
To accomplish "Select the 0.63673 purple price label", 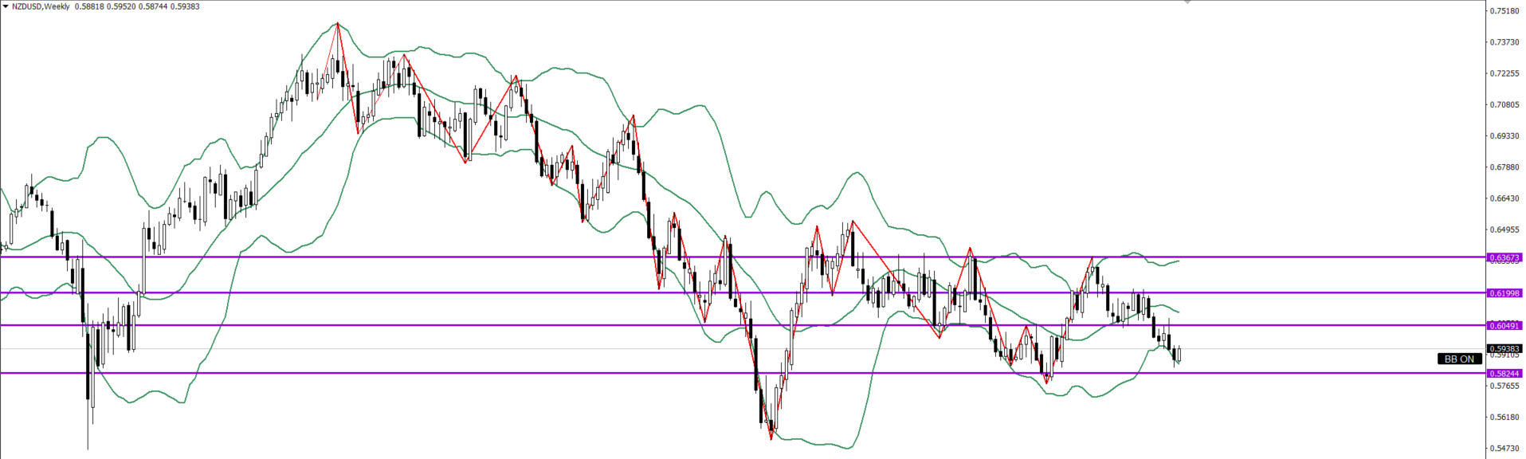I will pos(1504,257).
